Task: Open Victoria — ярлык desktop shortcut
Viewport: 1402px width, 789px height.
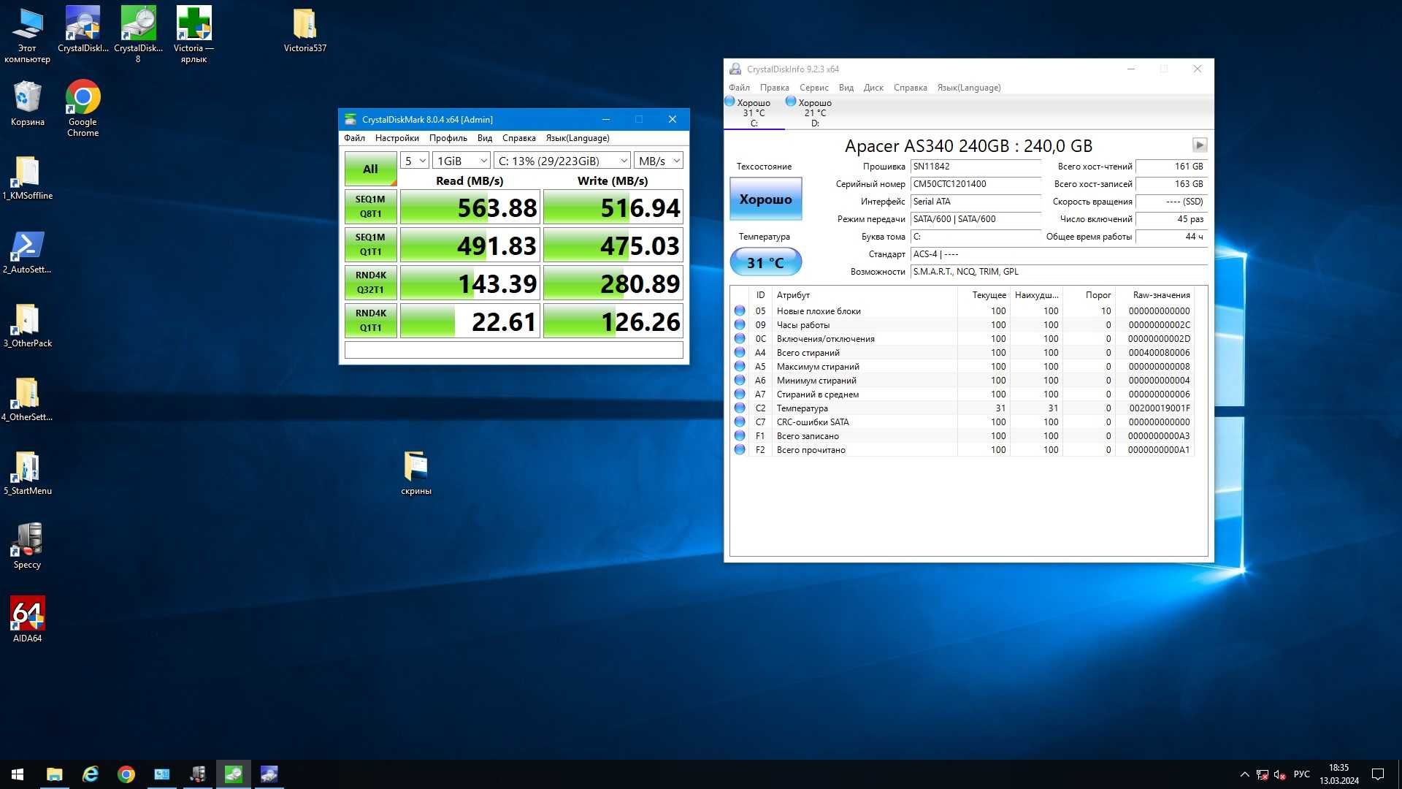Action: (x=194, y=34)
